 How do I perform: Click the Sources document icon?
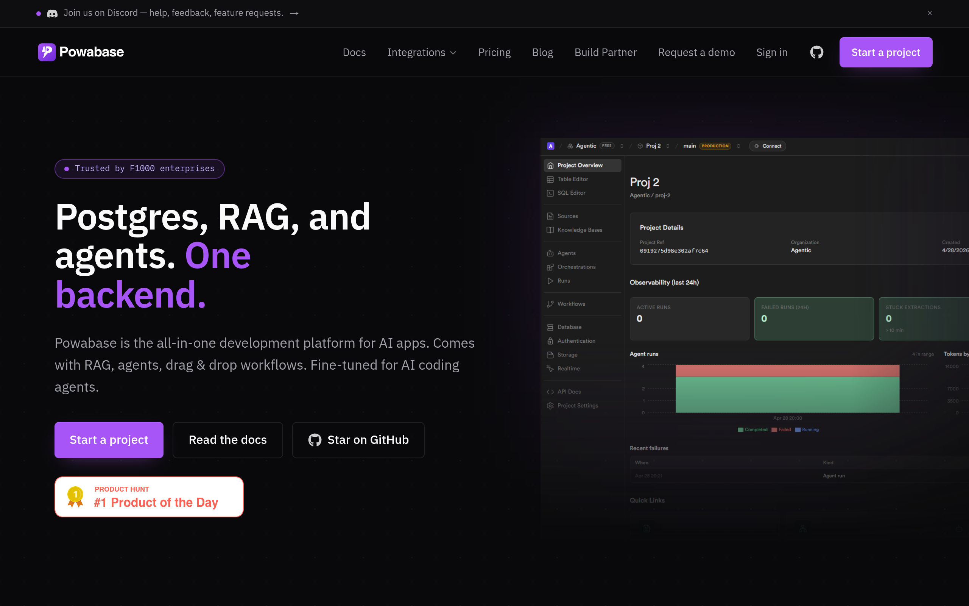pyautogui.click(x=550, y=216)
